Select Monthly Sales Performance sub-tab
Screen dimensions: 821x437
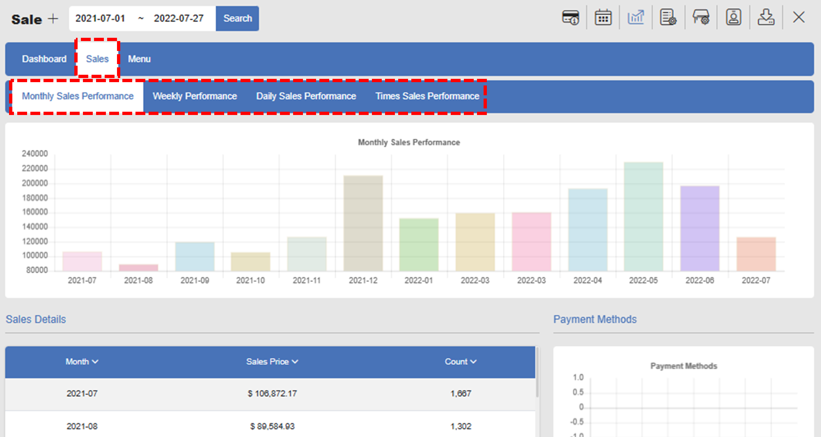tap(78, 96)
